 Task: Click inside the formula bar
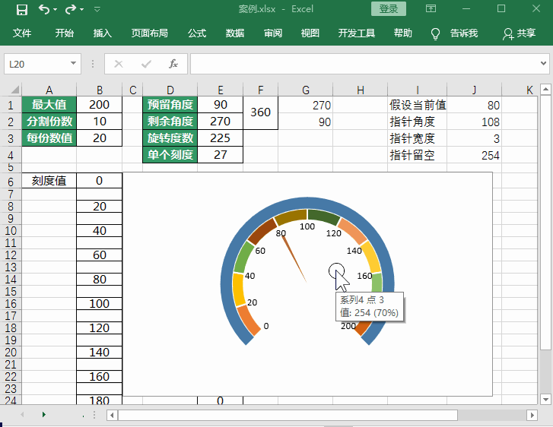(364, 64)
